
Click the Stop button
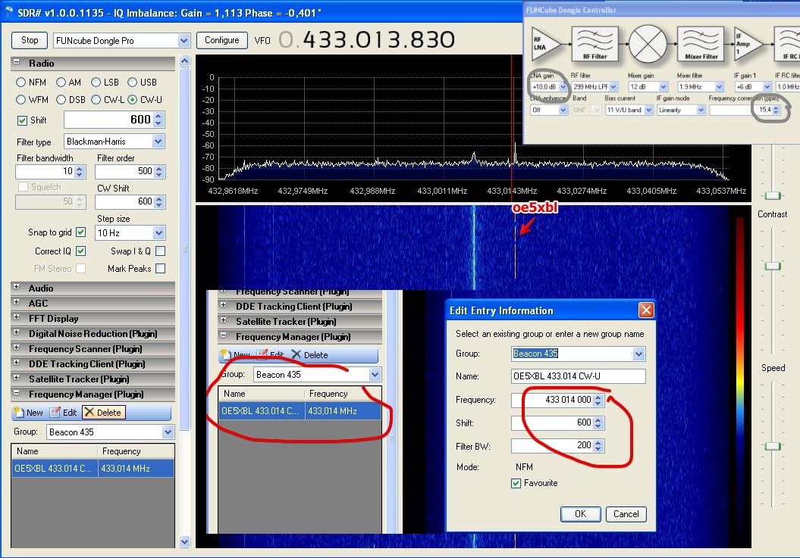click(30, 40)
